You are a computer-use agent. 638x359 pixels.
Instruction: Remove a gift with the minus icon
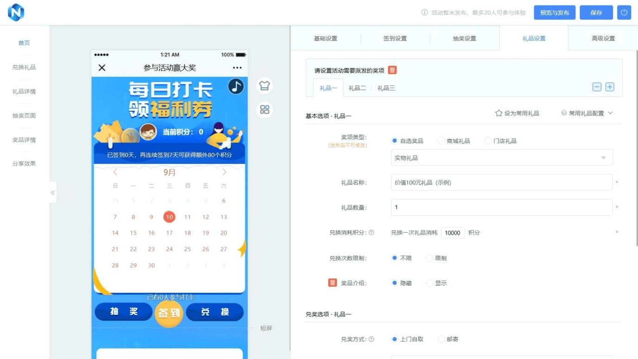(x=597, y=87)
